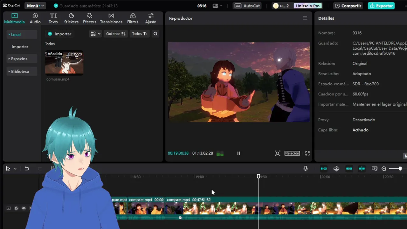The width and height of the screenshot is (407, 229).
Task: Open the Efectos tab
Action: pos(89,18)
